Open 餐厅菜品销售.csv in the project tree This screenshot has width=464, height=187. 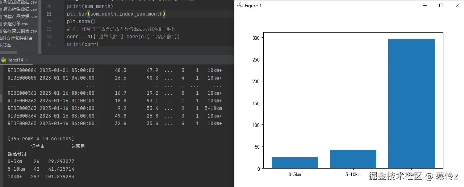20,31
